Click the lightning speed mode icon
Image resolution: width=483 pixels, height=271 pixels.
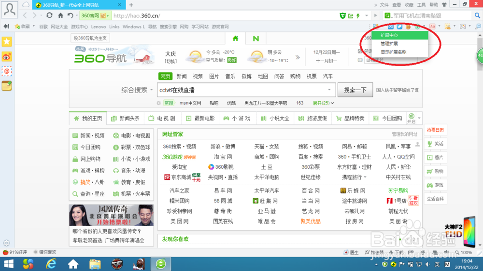pyautogui.click(x=358, y=16)
